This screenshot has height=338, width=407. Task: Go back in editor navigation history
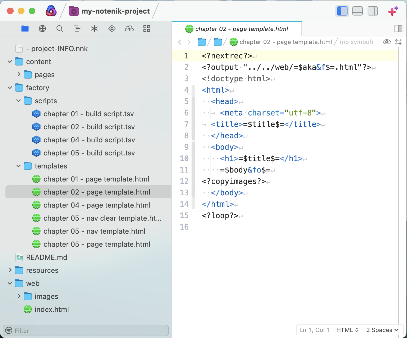pyautogui.click(x=180, y=42)
